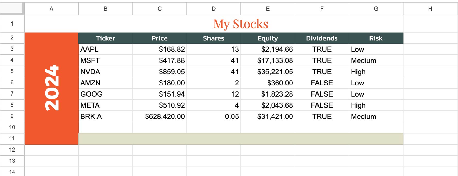Select column header F
The image size is (458, 176).
[322, 8]
